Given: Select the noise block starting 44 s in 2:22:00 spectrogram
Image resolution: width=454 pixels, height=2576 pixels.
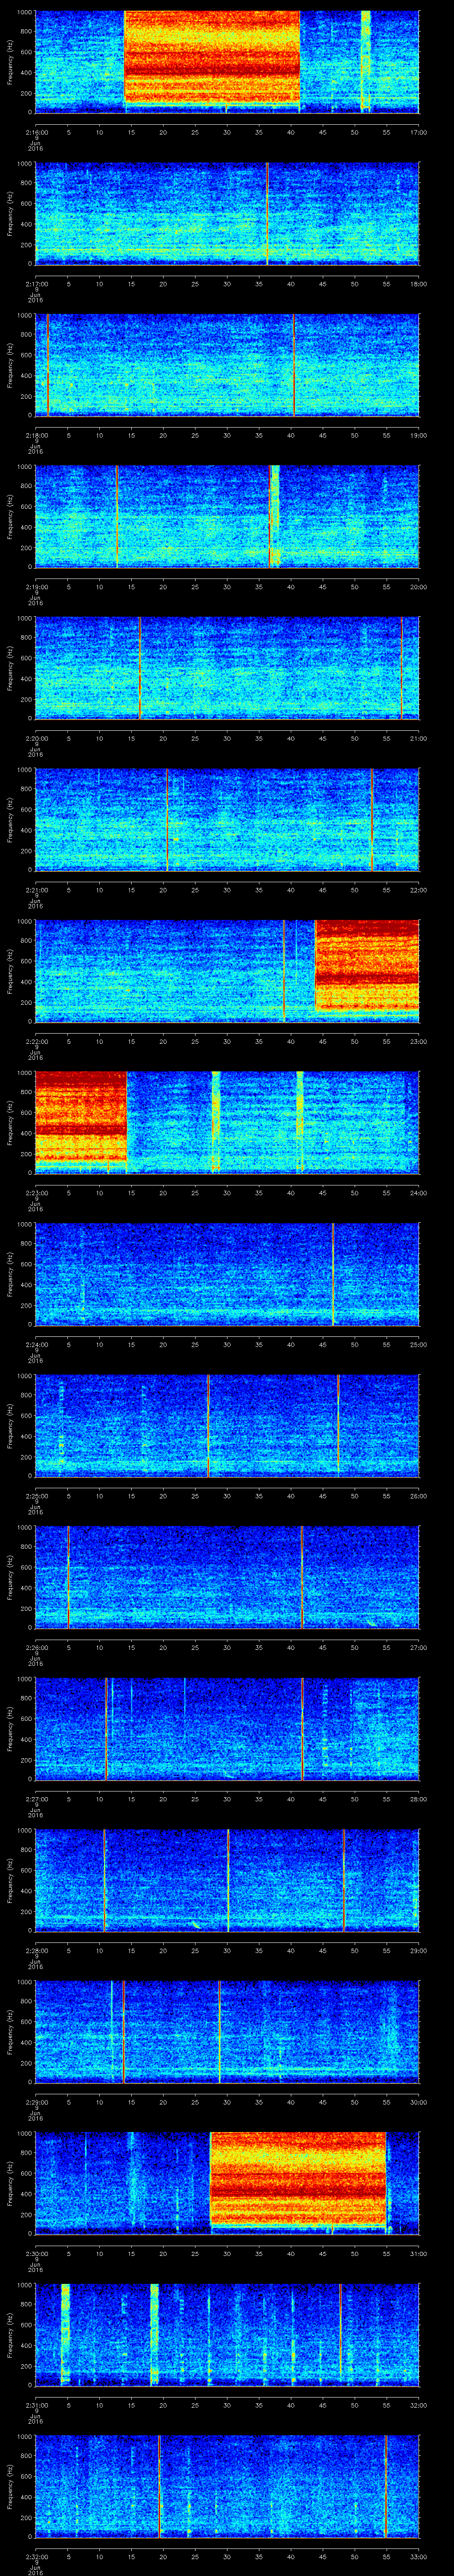Looking at the screenshot, I should (x=366, y=966).
